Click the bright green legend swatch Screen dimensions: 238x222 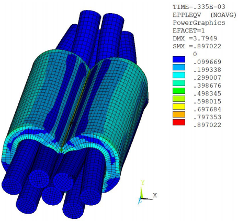click(179, 91)
